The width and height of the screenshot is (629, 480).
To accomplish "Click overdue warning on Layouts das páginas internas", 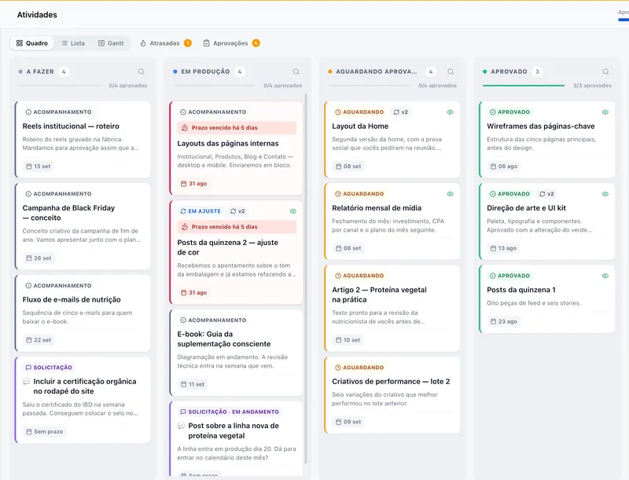I will point(237,128).
